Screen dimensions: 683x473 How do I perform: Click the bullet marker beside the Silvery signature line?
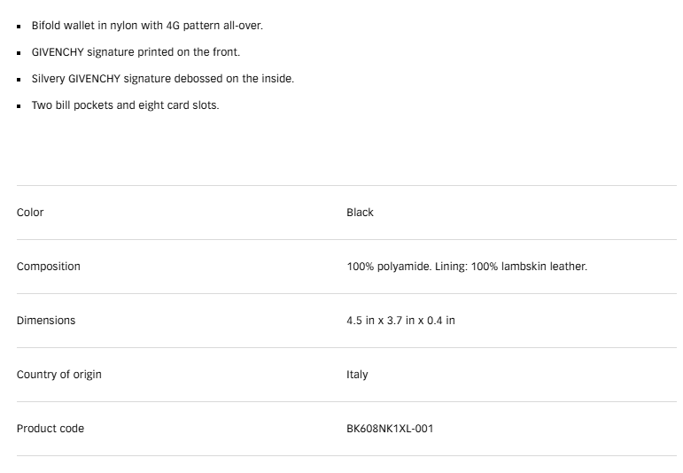(19, 79)
